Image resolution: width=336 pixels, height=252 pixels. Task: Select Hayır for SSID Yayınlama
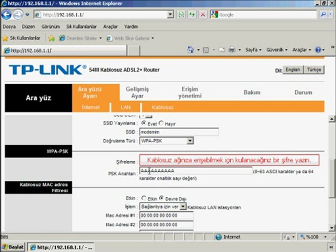click(161, 123)
